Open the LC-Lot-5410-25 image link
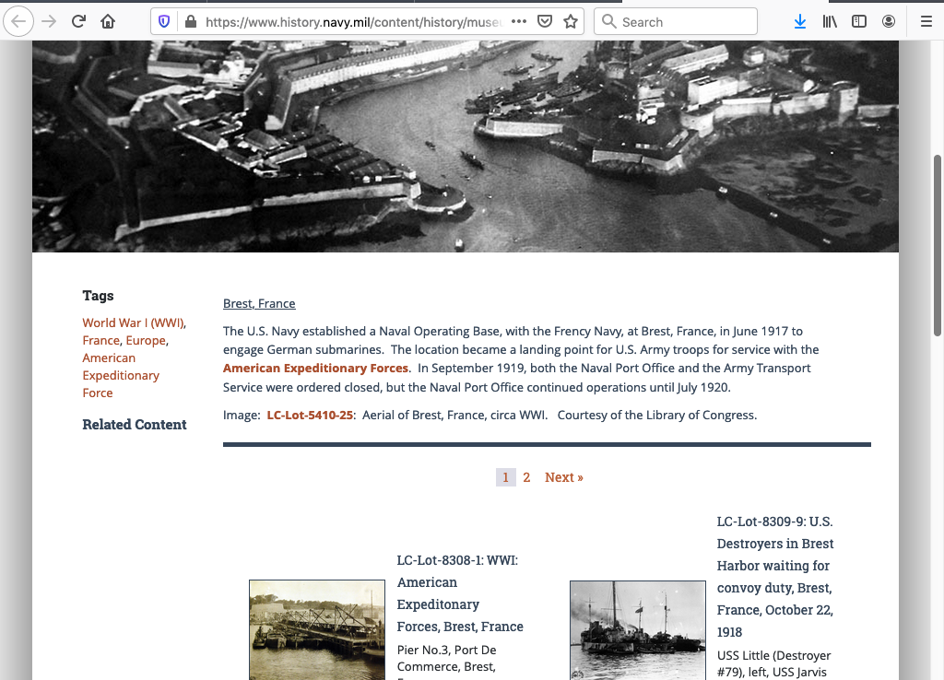 310,415
